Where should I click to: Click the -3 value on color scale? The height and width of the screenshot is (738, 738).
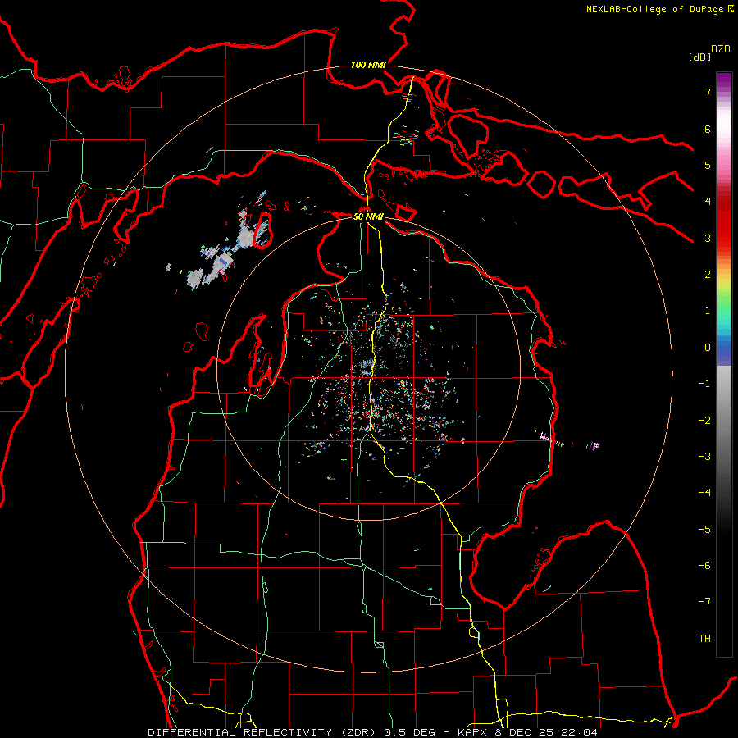(x=704, y=457)
